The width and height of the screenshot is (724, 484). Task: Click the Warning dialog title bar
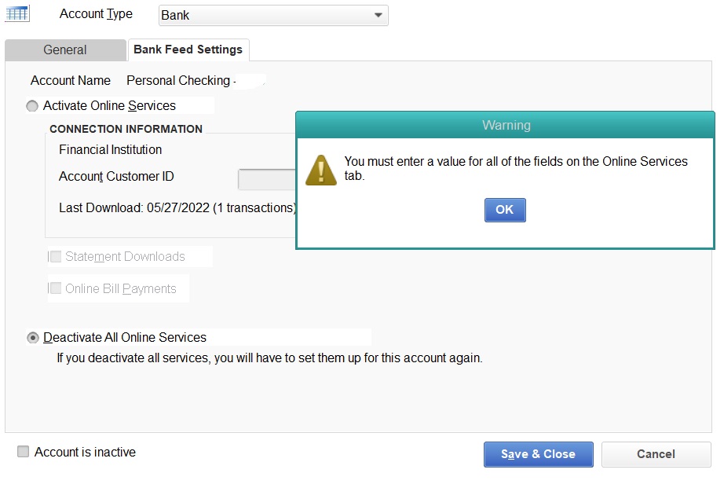click(505, 125)
